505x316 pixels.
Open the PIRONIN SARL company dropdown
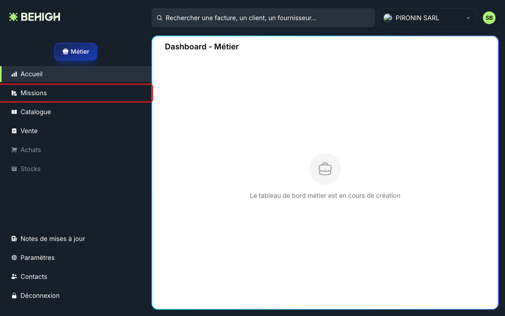click(427, 18)
